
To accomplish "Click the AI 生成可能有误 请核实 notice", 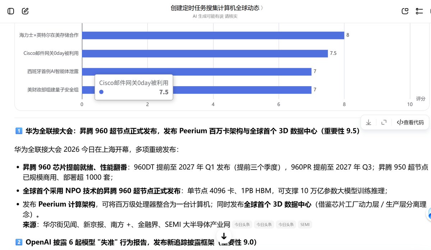I will pos(215,16).
